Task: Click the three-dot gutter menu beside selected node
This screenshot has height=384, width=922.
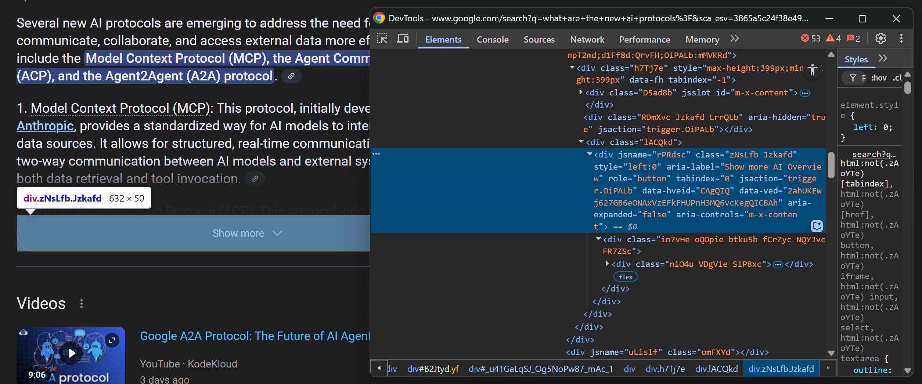Action: coord(376,154)
